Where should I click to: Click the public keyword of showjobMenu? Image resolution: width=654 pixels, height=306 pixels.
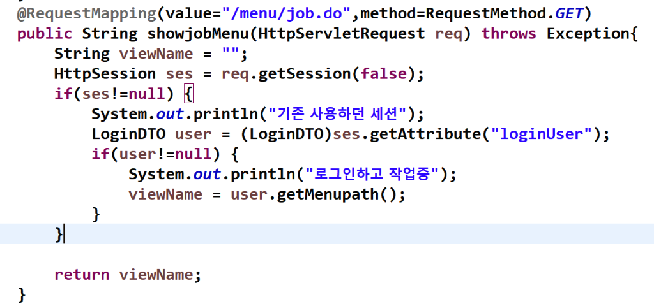pyautogui.click(x=45, y=34)
